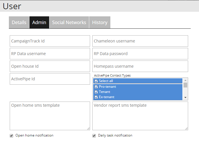Toggle the Select all checkbox
Screen dimensions: 199x146
pyautogui.click(x=96, y=81)
